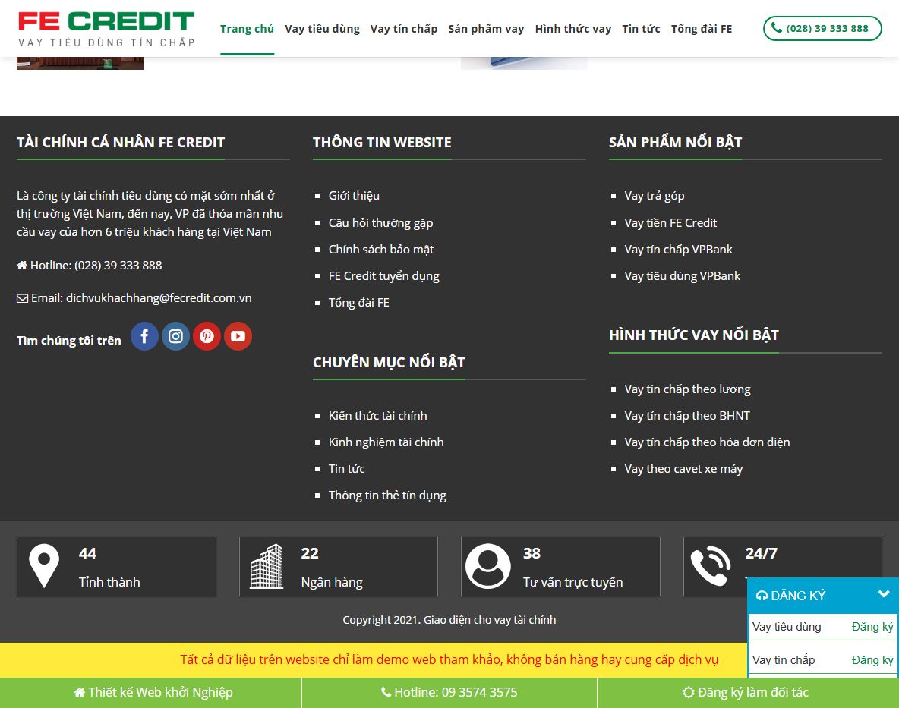This screenshot has height=708, width=899.
Task: Open the Vay tiêu dùng menu
Action: tap(322, 29)
